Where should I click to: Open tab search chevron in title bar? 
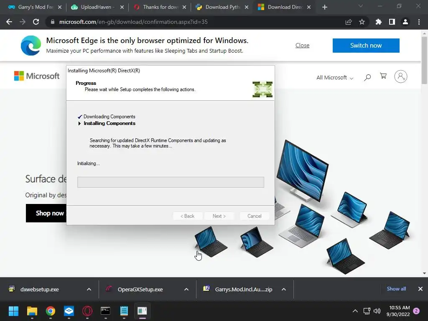pos(361,6)
